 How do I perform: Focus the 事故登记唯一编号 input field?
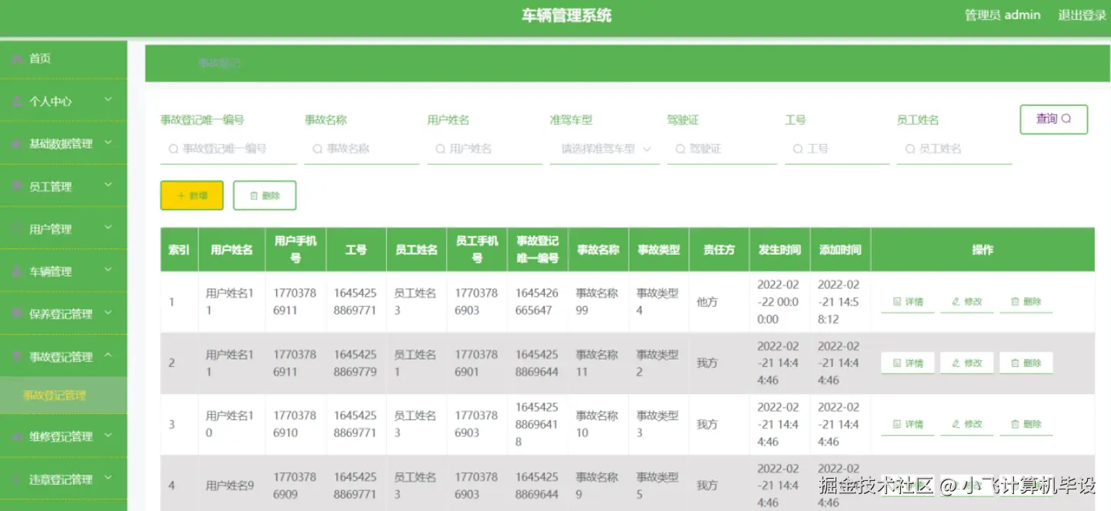tap(229, 149)
